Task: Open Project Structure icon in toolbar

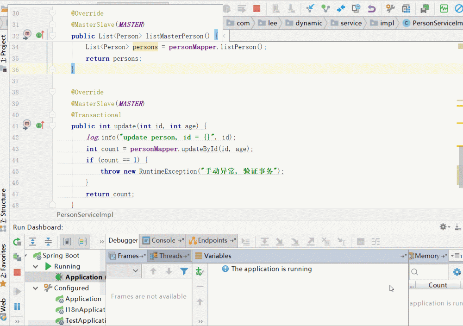Action: coord(406,8)
